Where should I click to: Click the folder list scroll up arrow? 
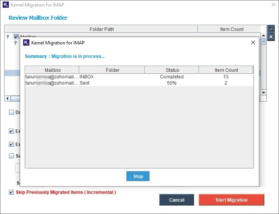(x=264, y=36)
